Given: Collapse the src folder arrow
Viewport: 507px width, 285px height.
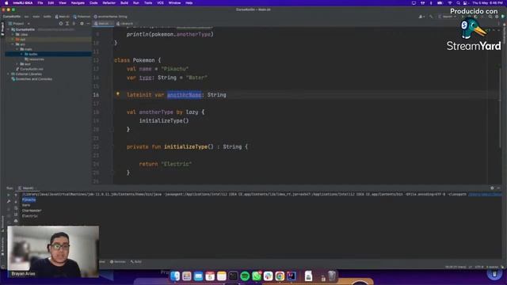Looking at the screenshot, I should coord(13,44).
